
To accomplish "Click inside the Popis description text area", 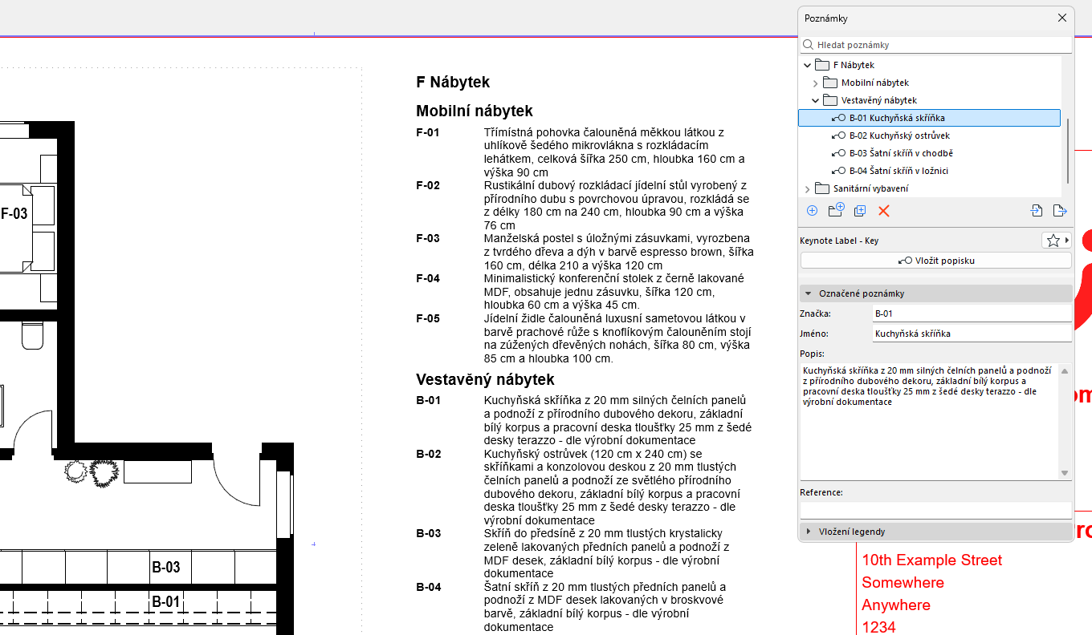I will pyautogui.click(x=929, y=421).
